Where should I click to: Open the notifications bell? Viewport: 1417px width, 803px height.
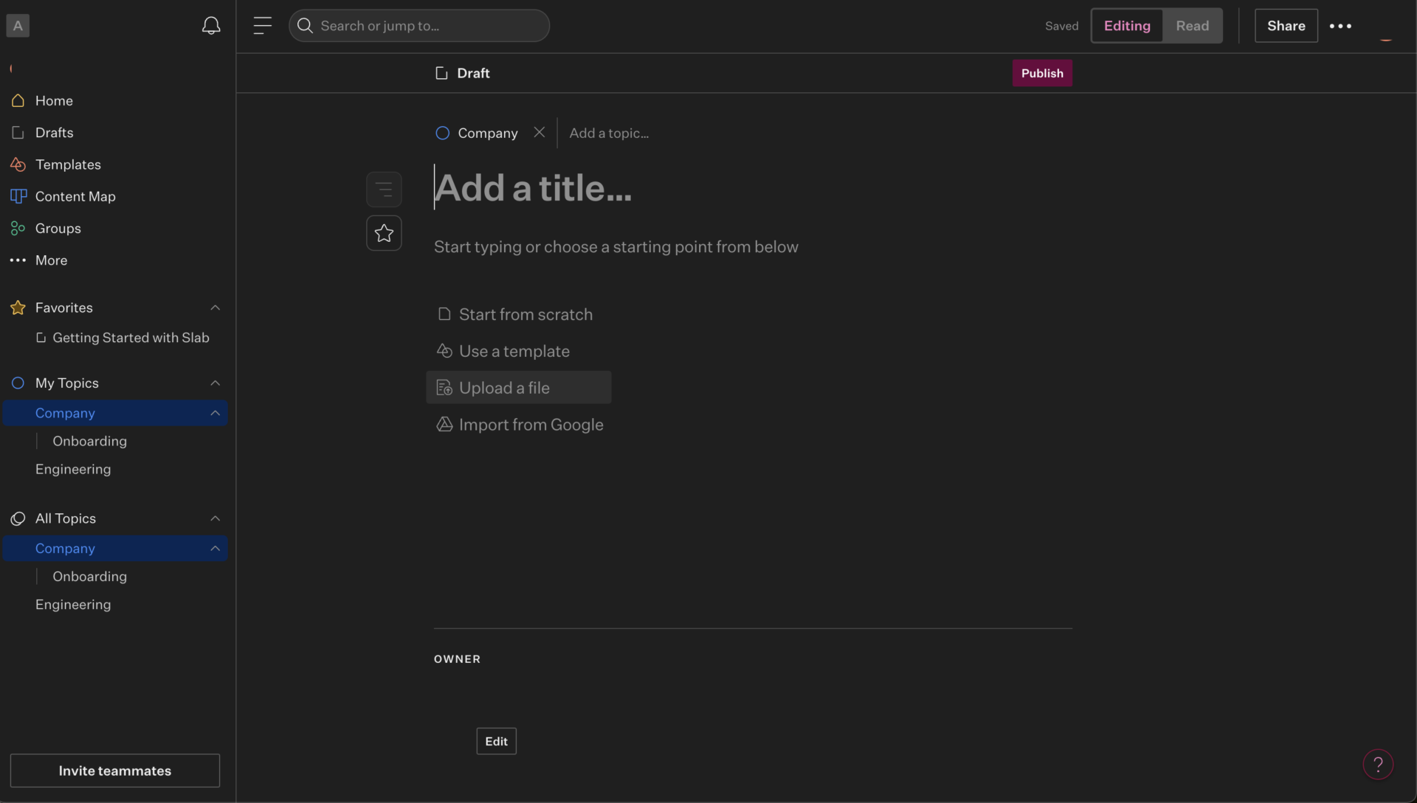[212, 25]
